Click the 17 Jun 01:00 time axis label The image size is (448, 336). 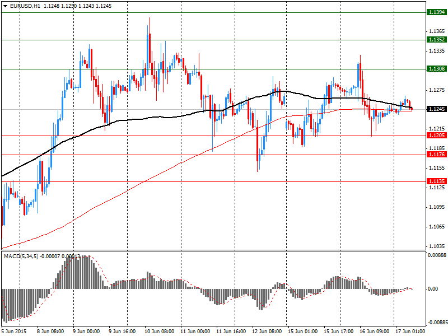point(410,332)
